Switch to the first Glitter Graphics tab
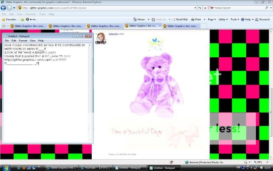Image resolution: width=273 pixels, height=171 pixels. tap(28, 26)
